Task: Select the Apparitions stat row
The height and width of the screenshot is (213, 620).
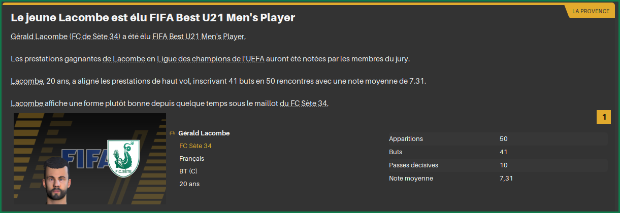Action: [497, 139]
